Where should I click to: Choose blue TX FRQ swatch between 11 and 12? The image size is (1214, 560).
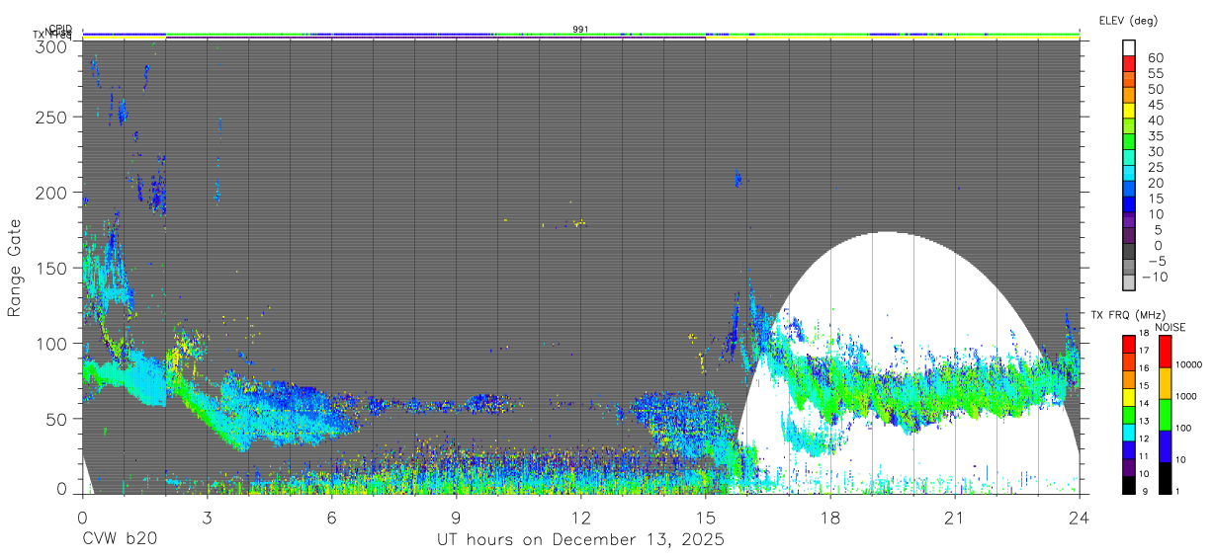tap(1129, 448)
